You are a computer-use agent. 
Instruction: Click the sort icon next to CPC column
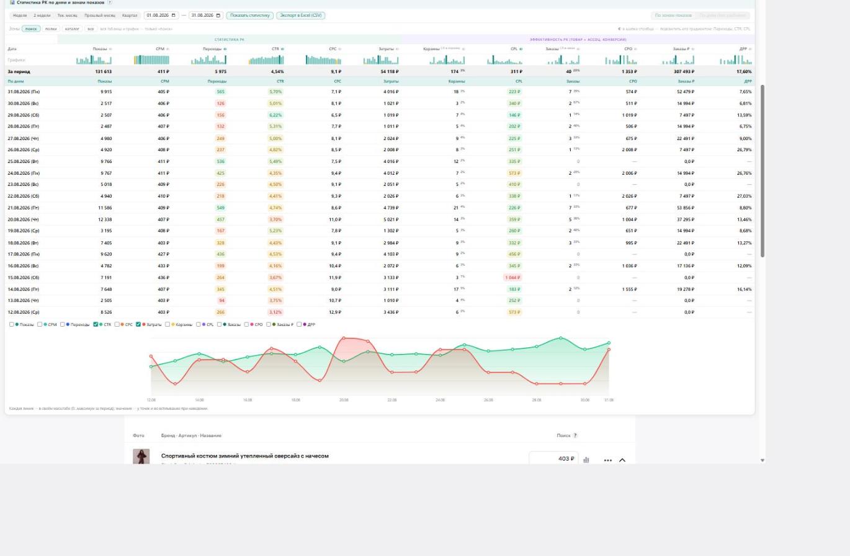click(x=339, y=49)
